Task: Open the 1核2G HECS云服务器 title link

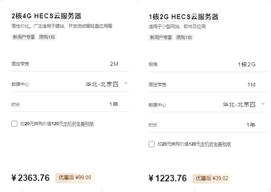Action: pos(183,17)
